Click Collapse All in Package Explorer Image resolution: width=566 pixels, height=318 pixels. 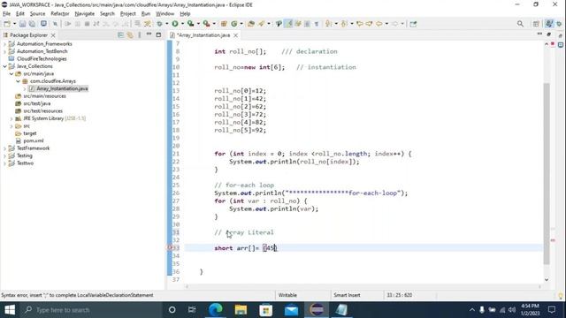[120, 35]
